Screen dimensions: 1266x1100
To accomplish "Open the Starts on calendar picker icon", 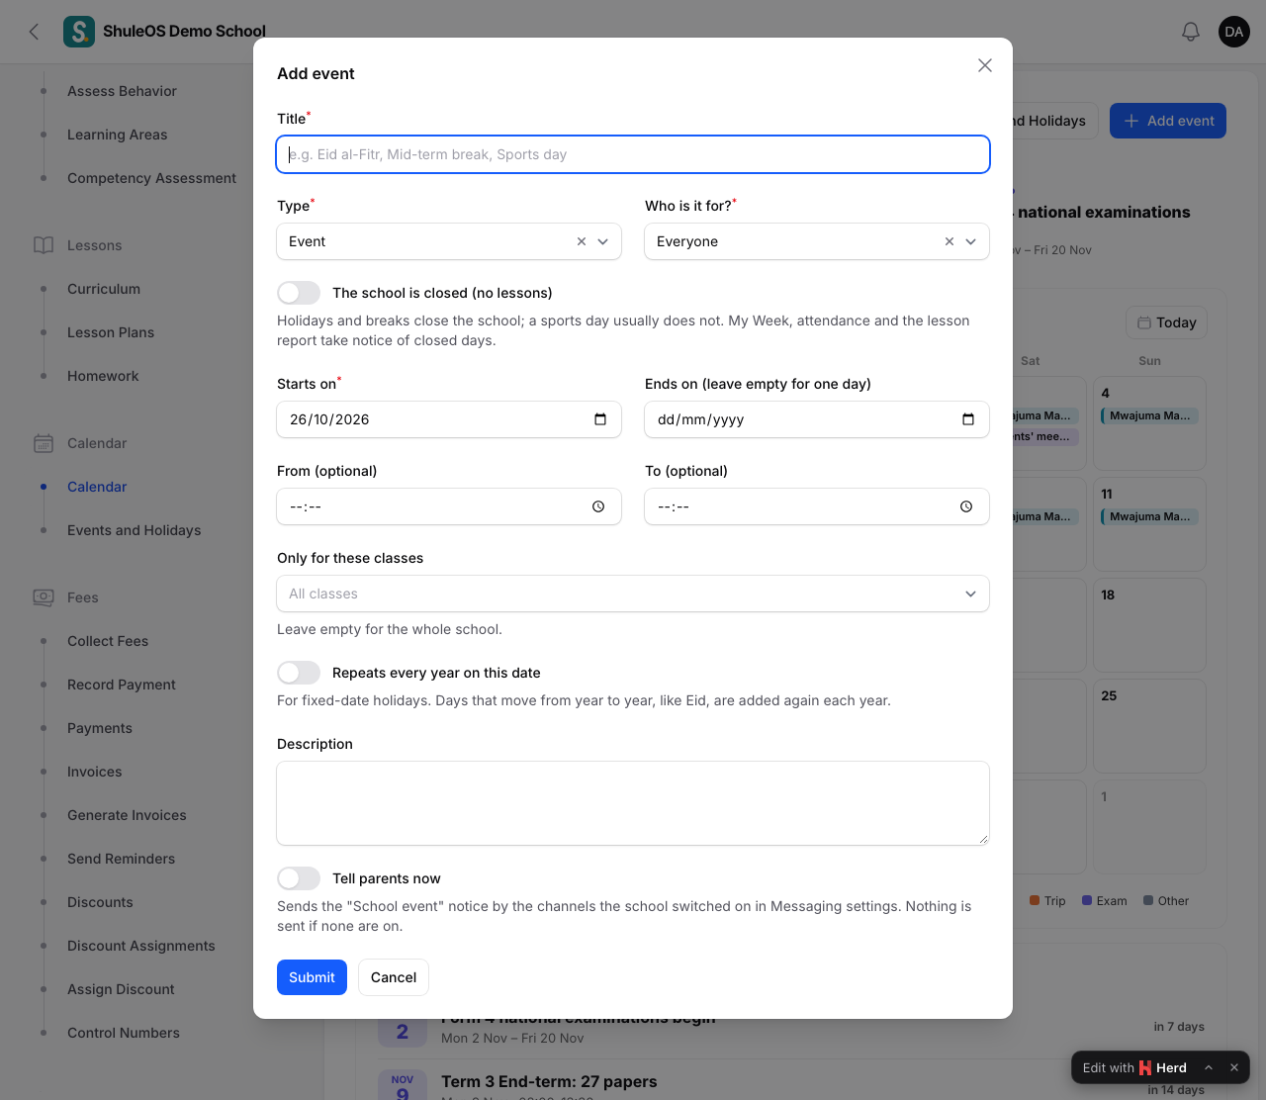I will (600, 419).
